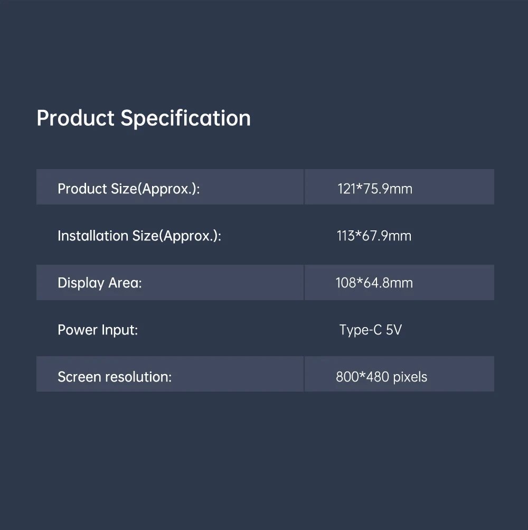
Task: Select the Display Area label
Action: click(100, 283)
